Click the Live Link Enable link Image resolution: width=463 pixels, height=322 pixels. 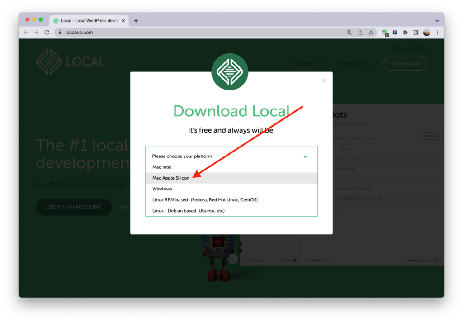(x=326, y=260)
